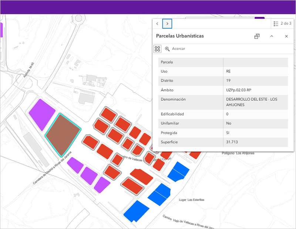Click the Parcelas Urbanísticas popup title
Screen dimensions: 296x229
pos(180,36)
